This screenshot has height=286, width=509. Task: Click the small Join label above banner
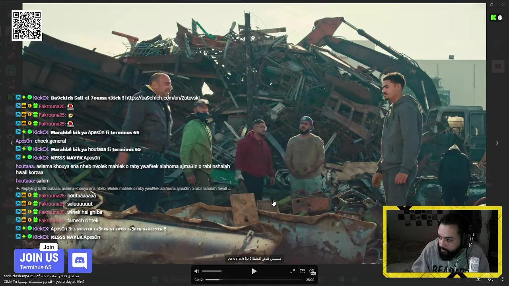pyautogui.click(x=49, y=247)
